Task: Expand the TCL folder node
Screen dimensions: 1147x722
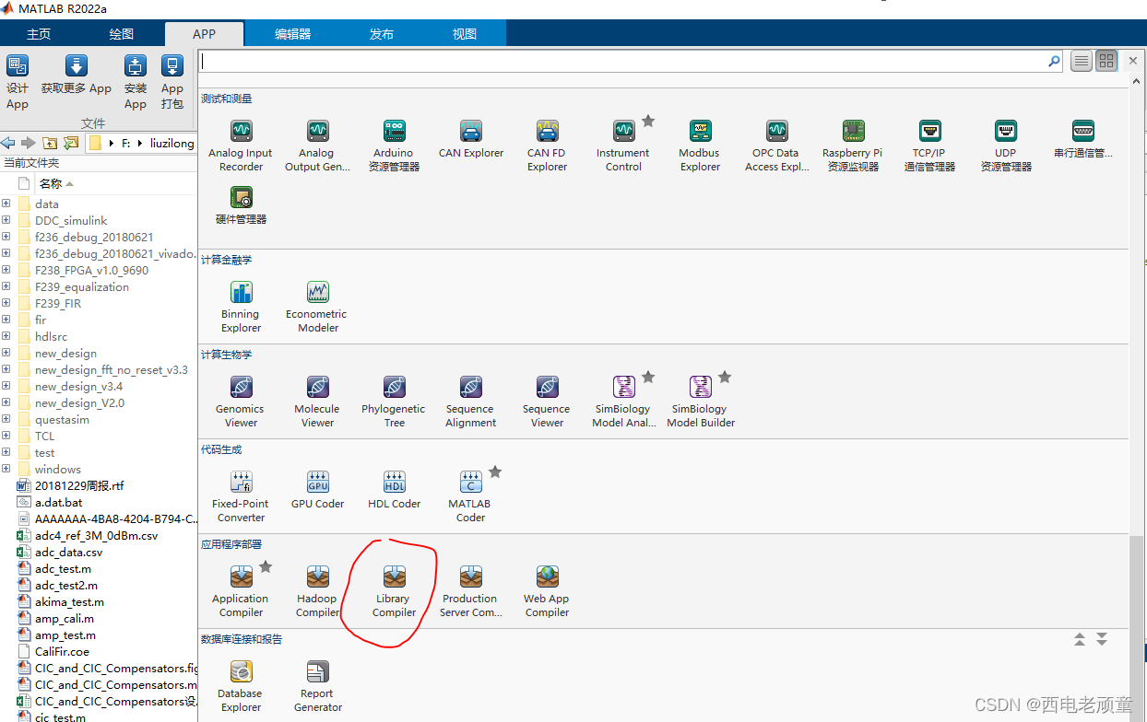Action: [6, 436]
